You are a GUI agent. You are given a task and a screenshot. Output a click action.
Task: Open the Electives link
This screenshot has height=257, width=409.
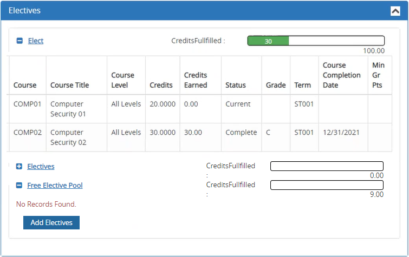(41, 167)
